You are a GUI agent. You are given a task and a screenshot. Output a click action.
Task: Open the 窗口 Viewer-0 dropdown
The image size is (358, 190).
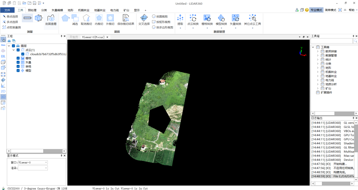pos(32,162)
